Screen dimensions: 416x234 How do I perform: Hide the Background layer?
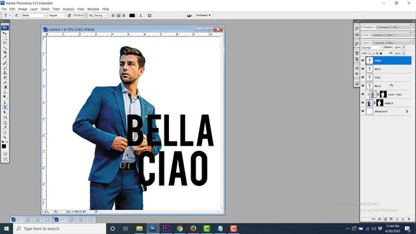tap(363, 111)
